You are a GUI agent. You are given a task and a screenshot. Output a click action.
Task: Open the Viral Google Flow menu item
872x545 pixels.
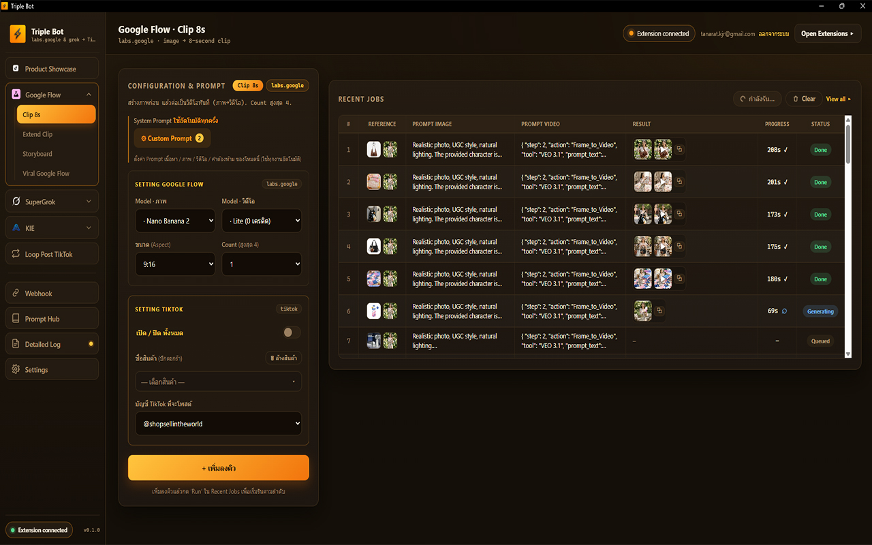(56, 174)
